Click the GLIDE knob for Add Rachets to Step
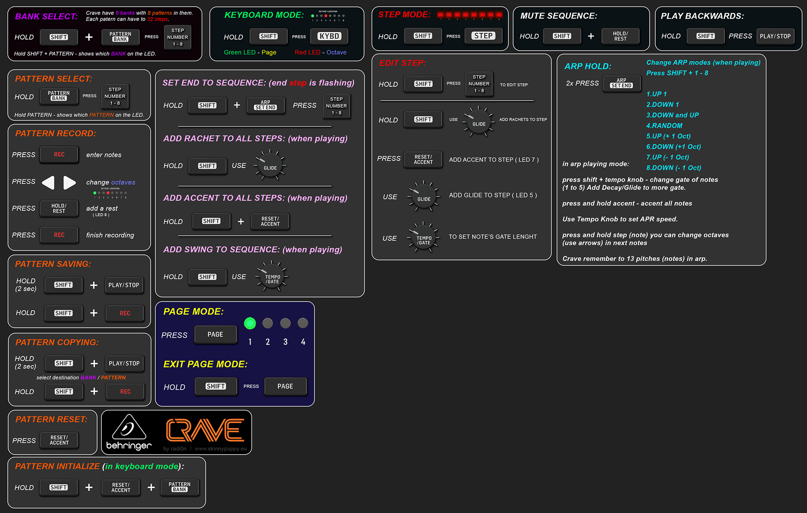The image size is (807, 513). (x=479, y=122)
